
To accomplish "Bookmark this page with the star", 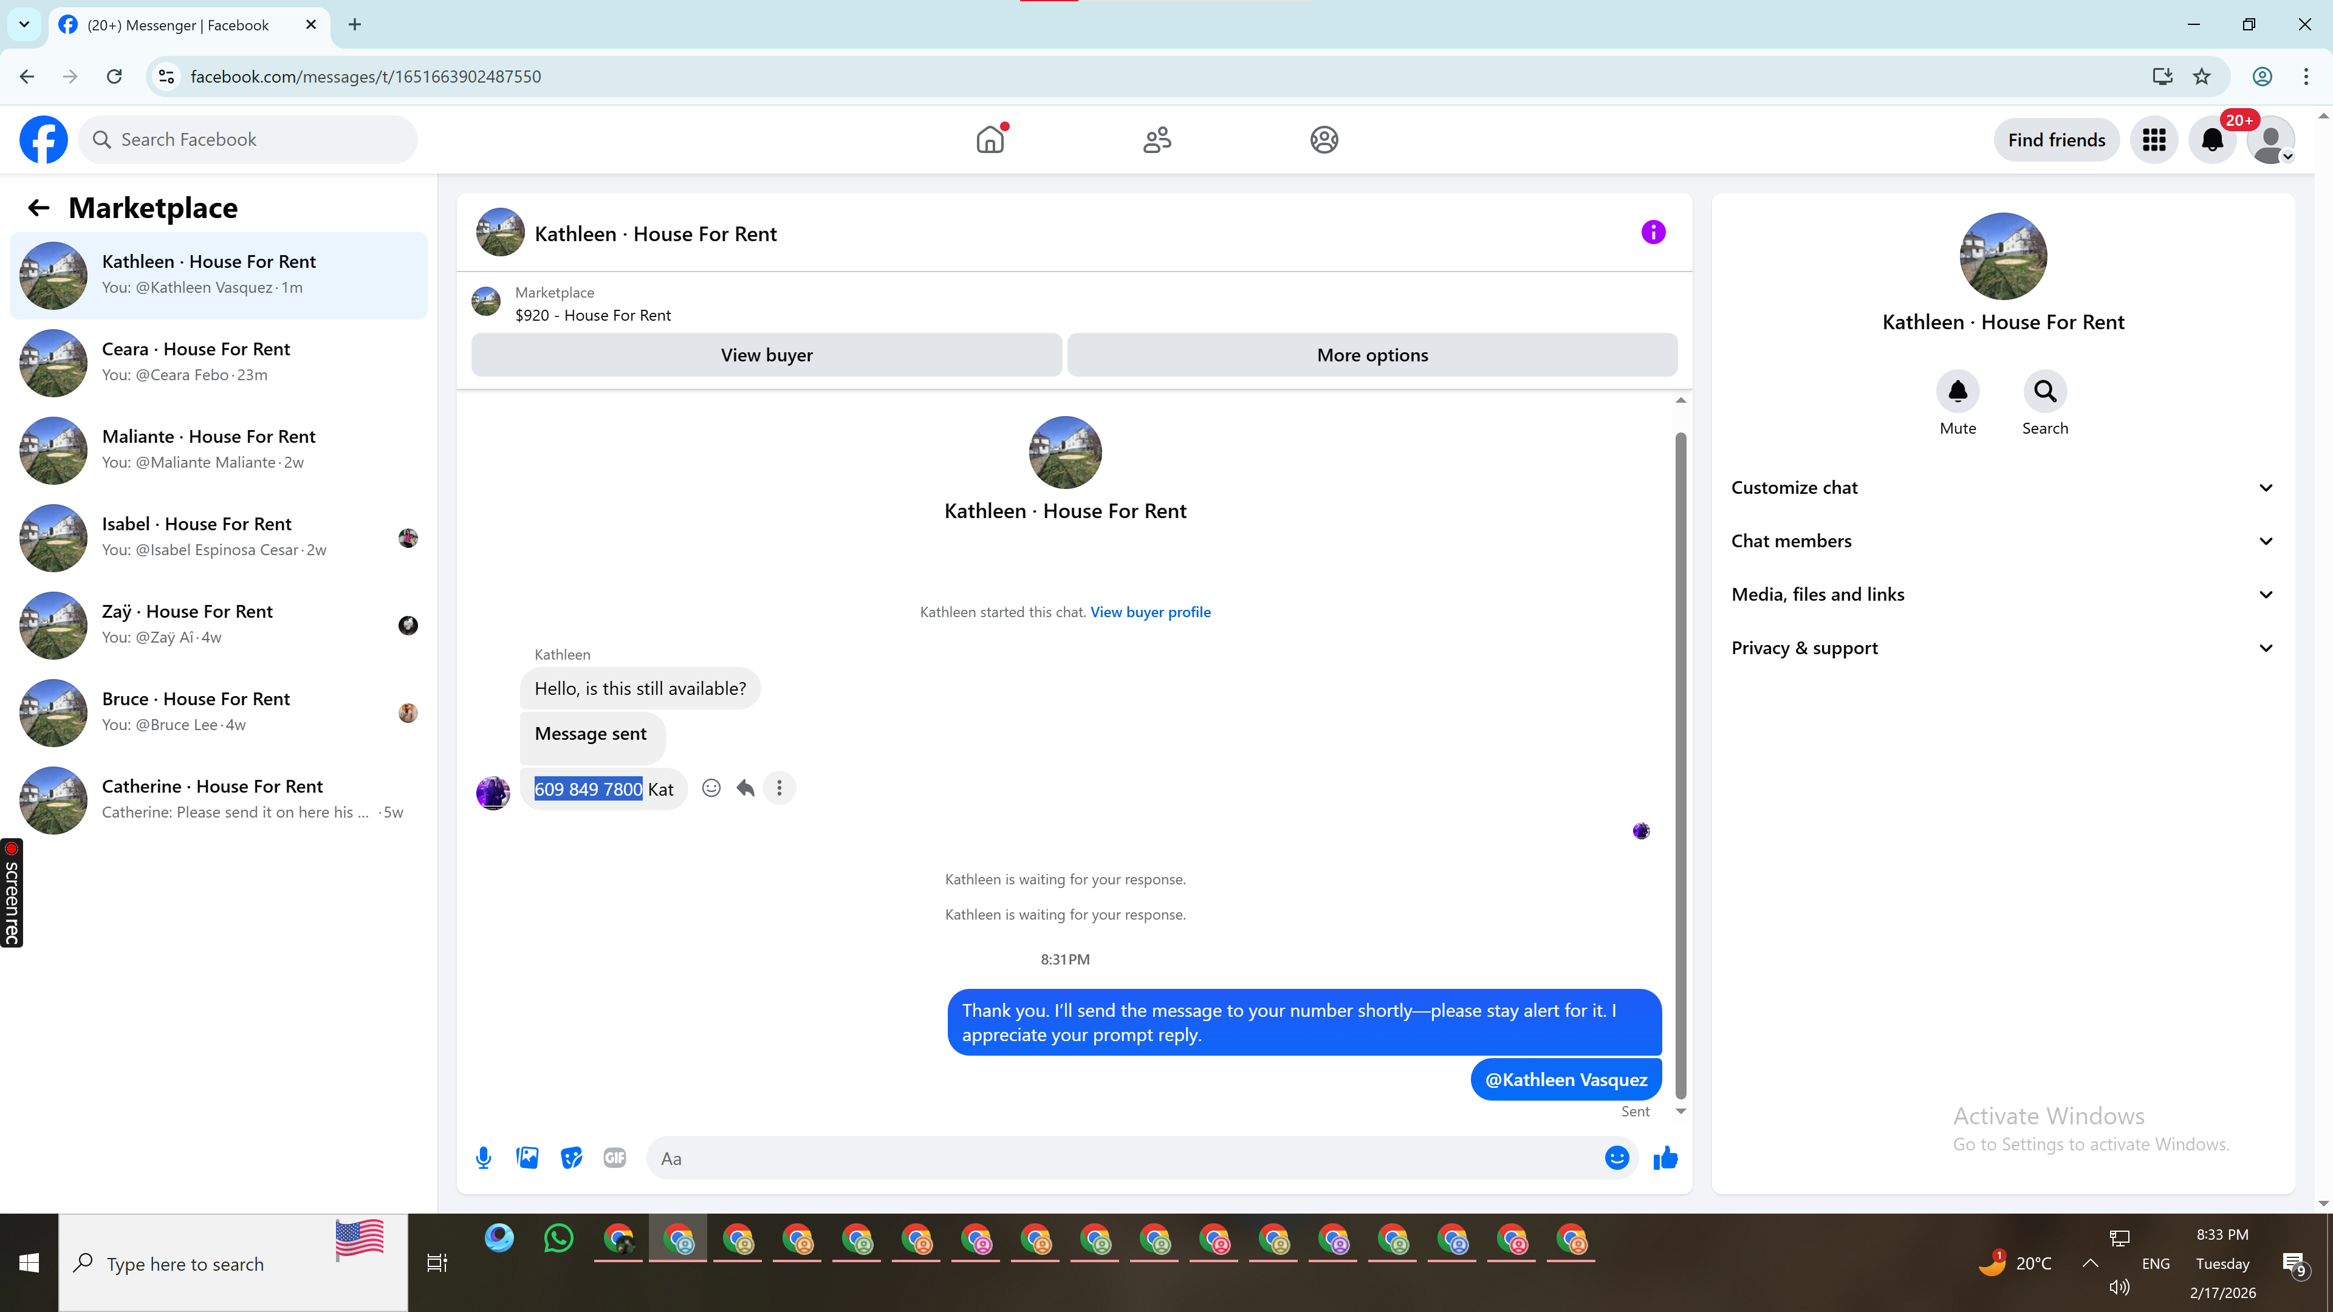I will (x=2202, y=76).
